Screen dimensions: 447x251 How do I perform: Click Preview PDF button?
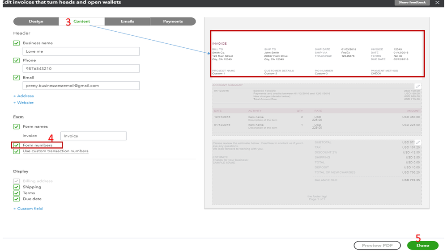[x=377, y=245]
